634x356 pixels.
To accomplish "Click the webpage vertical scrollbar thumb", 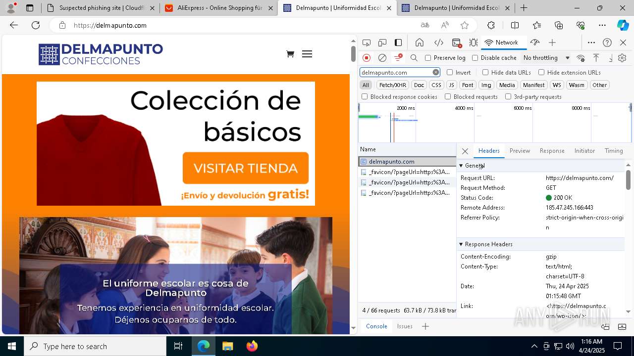I will [x=353, y=53].
